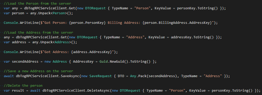262x95 pixels.
Task: Click 'SaveRequest' type name
Action: coord(101,76)
